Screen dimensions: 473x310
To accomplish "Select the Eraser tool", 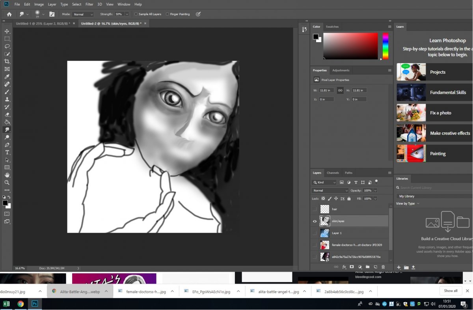I will coord(7,114).
